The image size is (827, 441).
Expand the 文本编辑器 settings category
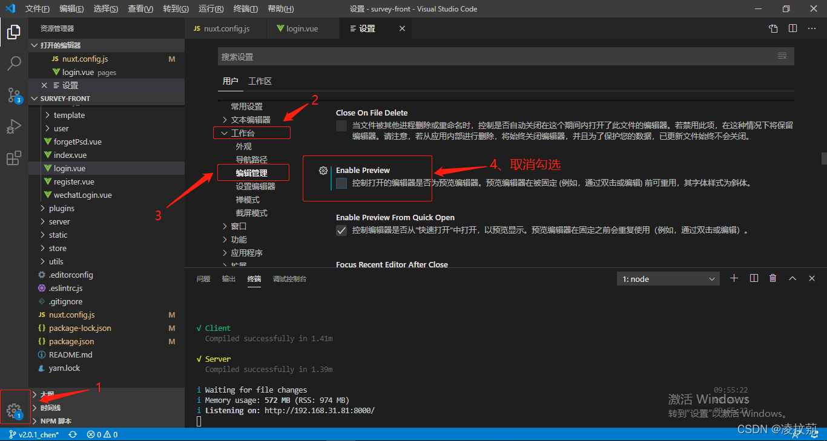click(x=251, y=120)
